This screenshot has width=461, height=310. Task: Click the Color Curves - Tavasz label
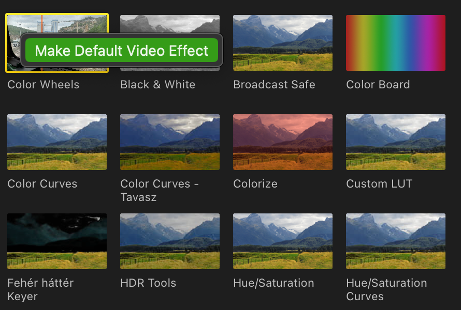coord(160,190)
